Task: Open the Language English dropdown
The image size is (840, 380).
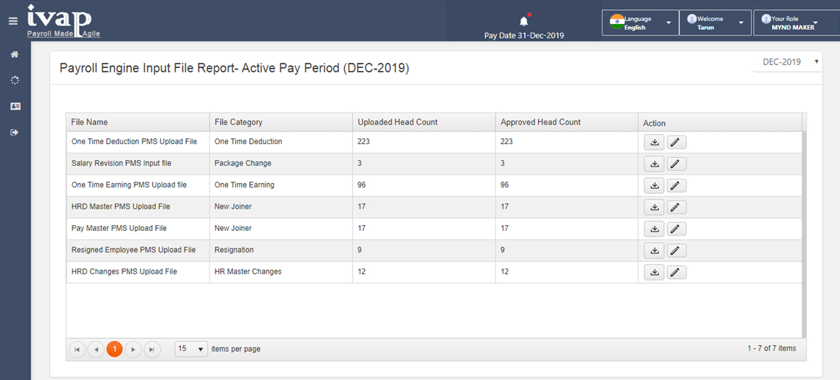Action: (x=640, y=23)
